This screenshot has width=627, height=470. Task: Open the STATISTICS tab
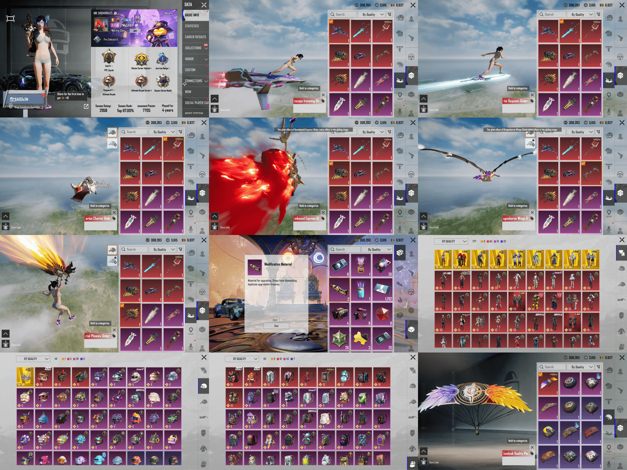click(196, 26)
